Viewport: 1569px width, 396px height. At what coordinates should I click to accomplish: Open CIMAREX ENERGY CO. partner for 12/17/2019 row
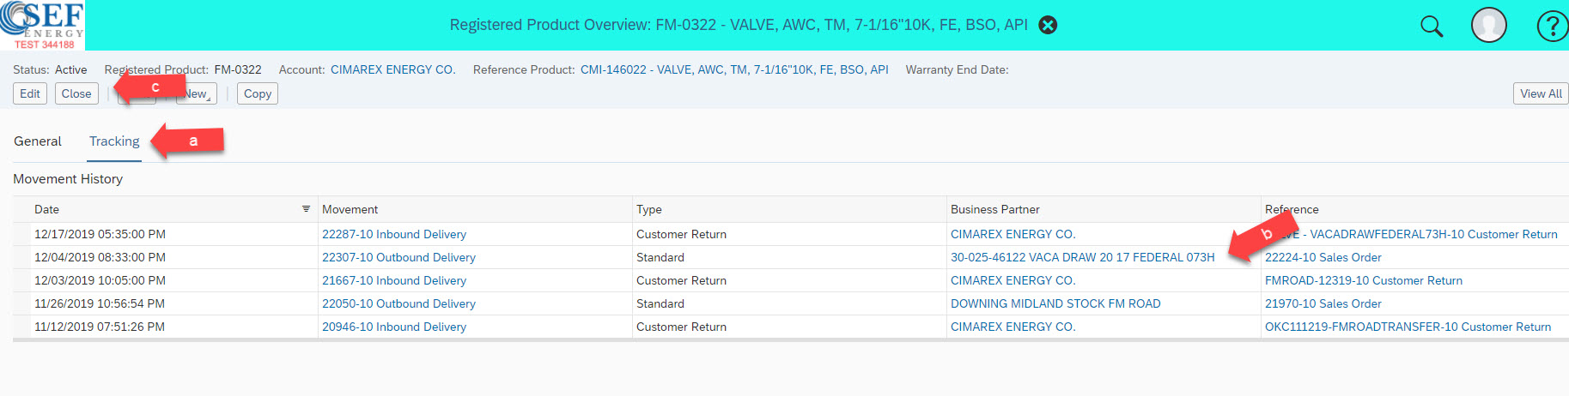1013,234
